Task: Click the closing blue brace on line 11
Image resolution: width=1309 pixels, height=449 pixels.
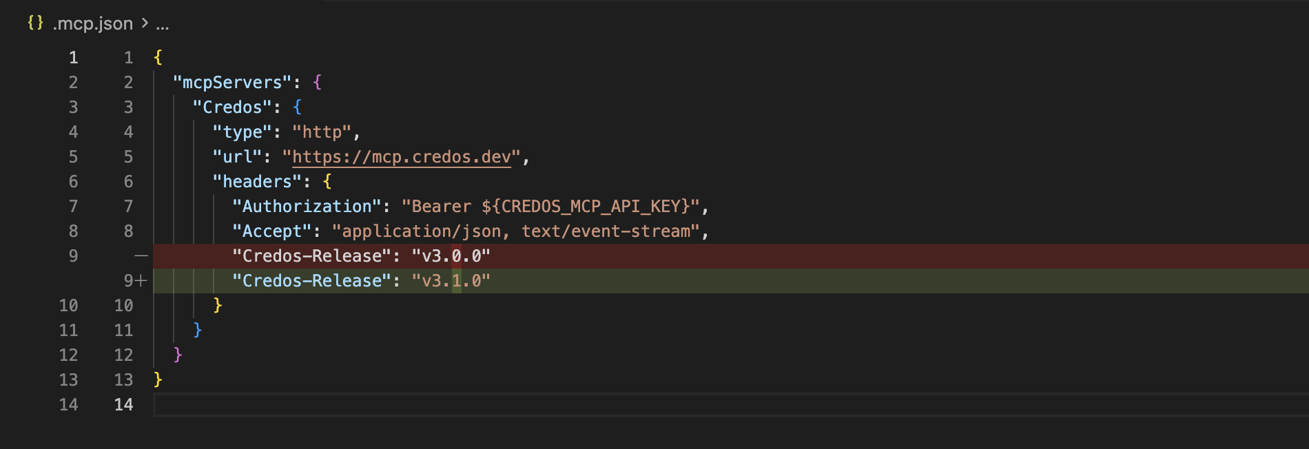Action: (198, 331)
